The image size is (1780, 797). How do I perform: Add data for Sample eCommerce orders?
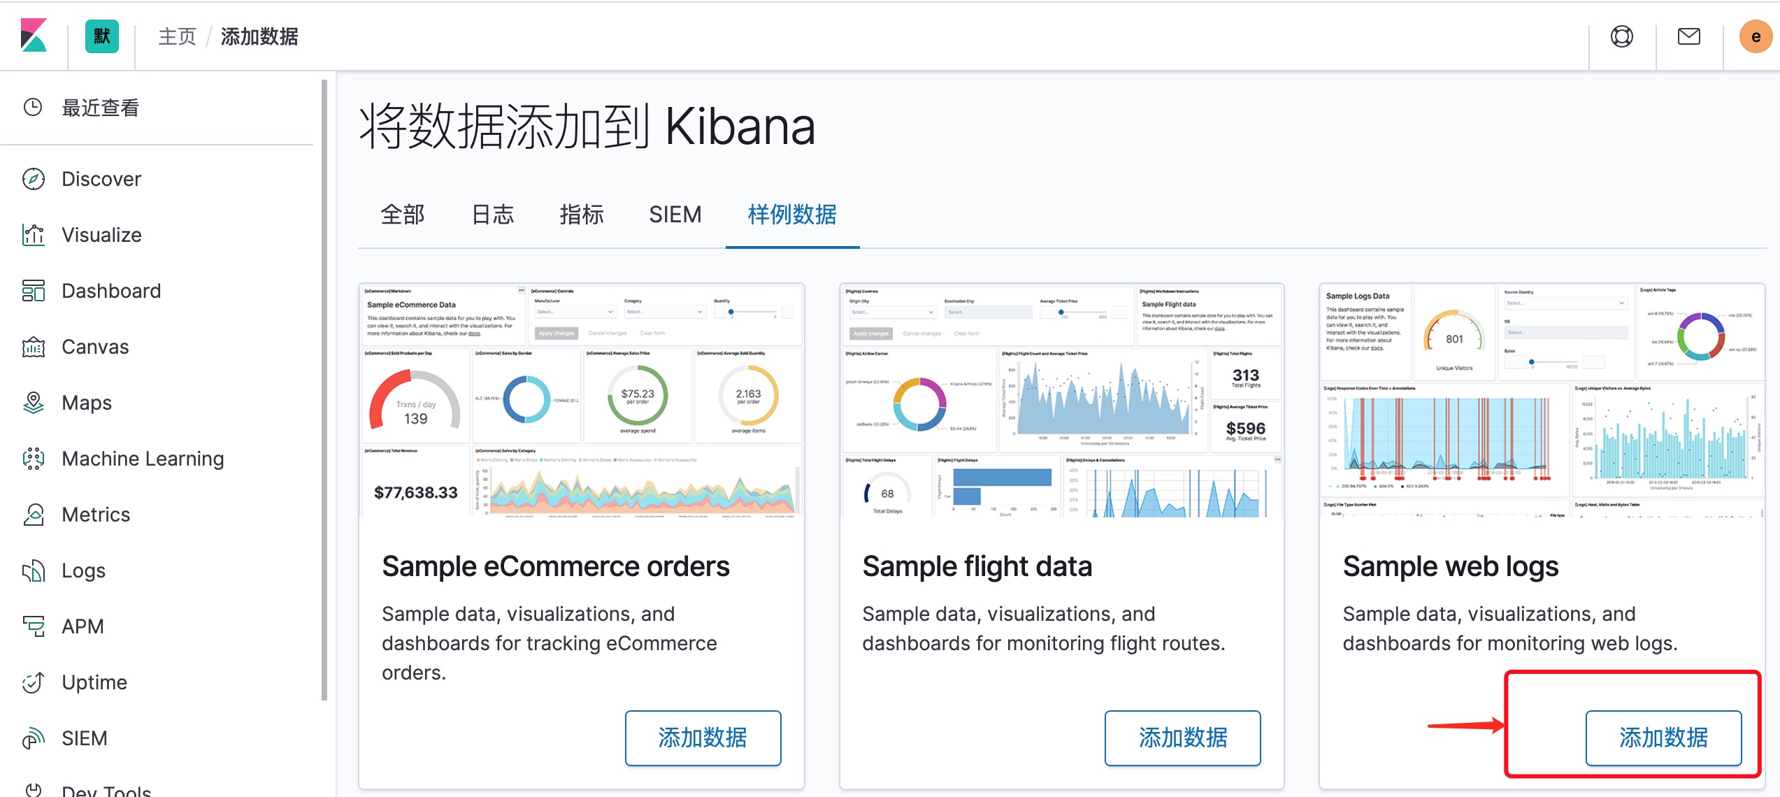tap(703, 738)
